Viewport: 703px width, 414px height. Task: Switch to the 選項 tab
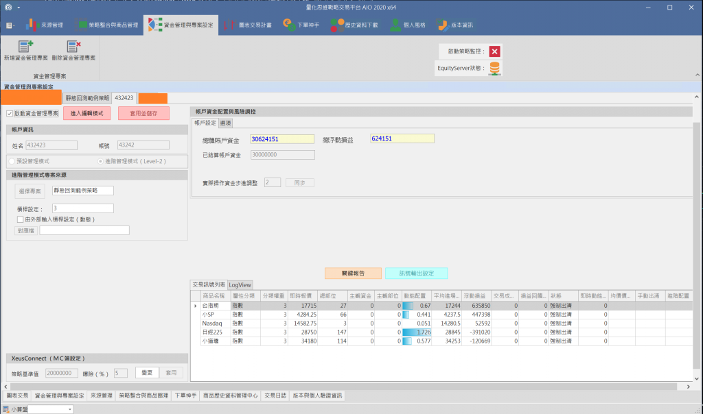[225, 123]
